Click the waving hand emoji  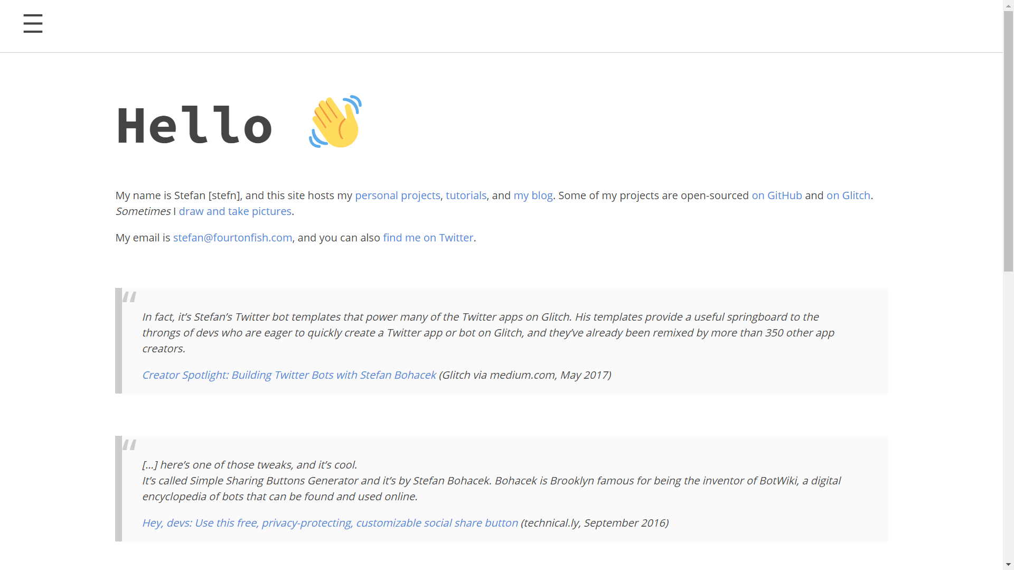pyautogui.click(x=335, y=122)
